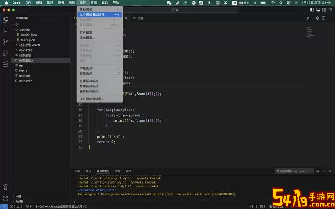The width and height of the screenshot is (335, 209).
Task: Click the errors and warnings status indicator
Action: click(x=16, y=206)
